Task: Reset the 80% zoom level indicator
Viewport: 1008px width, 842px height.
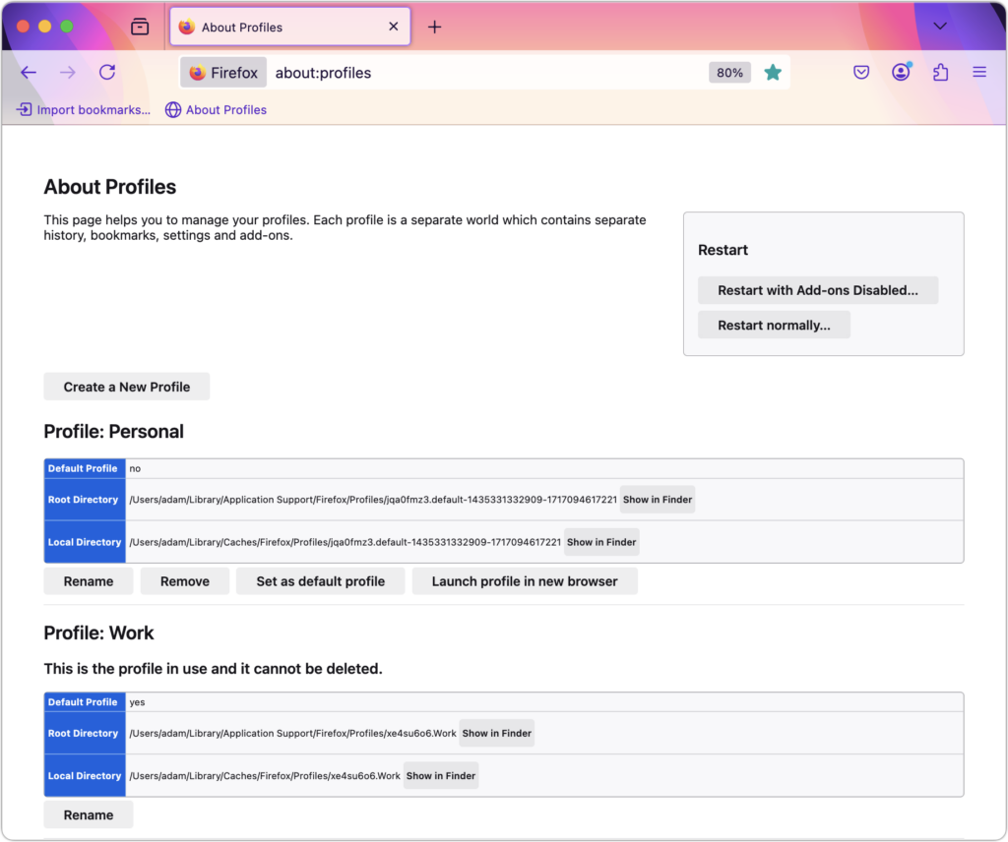Action: (x=729, y=73)
